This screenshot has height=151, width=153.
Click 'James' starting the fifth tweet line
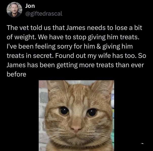(x=16, y=65)
